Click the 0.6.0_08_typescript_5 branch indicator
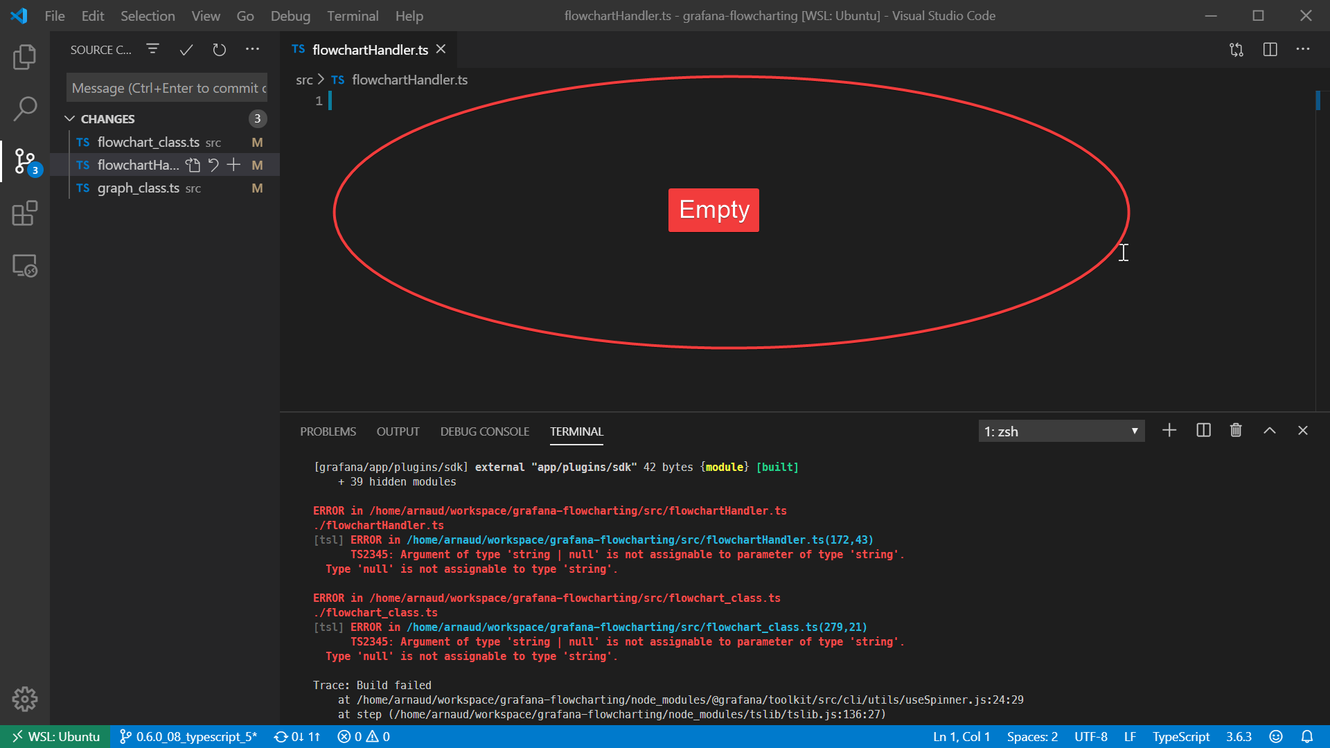The width and height of the screenshot is (1330, 748). click(187, 736)
